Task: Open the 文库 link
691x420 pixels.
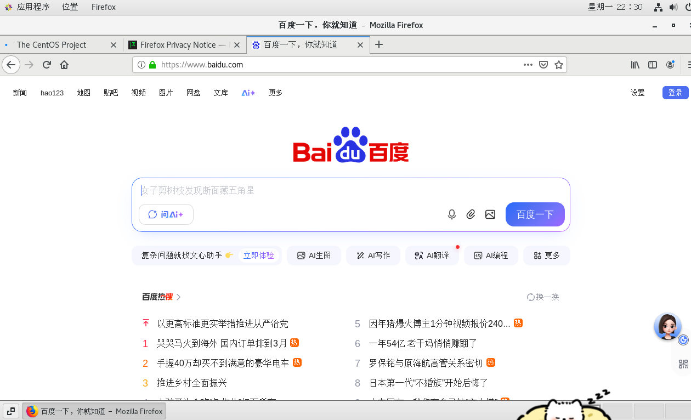Action: pos(221,93)
